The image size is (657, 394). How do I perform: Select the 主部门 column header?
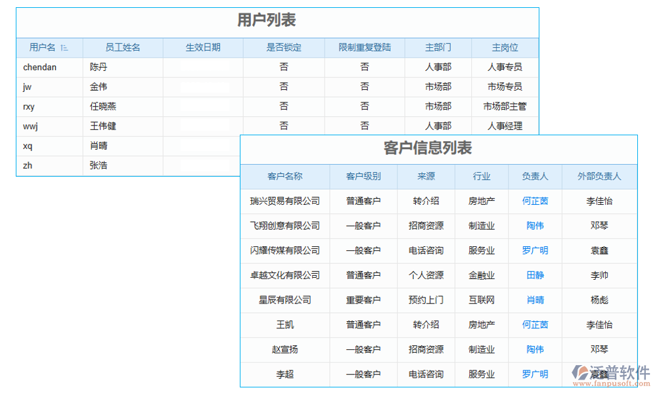(438, 47)
